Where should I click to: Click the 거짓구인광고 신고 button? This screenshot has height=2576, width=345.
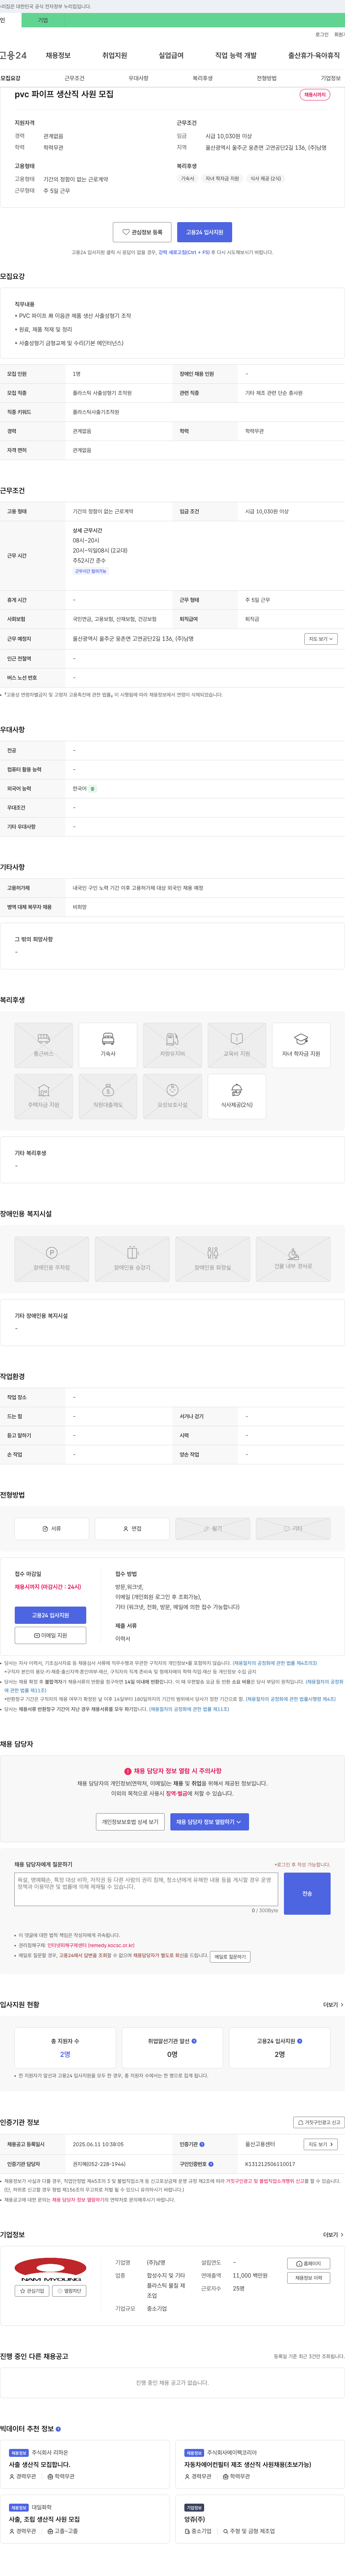click(x=319, y=2122)
